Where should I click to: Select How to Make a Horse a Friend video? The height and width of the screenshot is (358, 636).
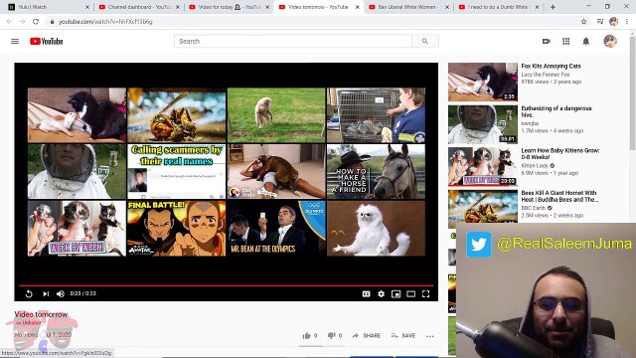tap(376, 171)
